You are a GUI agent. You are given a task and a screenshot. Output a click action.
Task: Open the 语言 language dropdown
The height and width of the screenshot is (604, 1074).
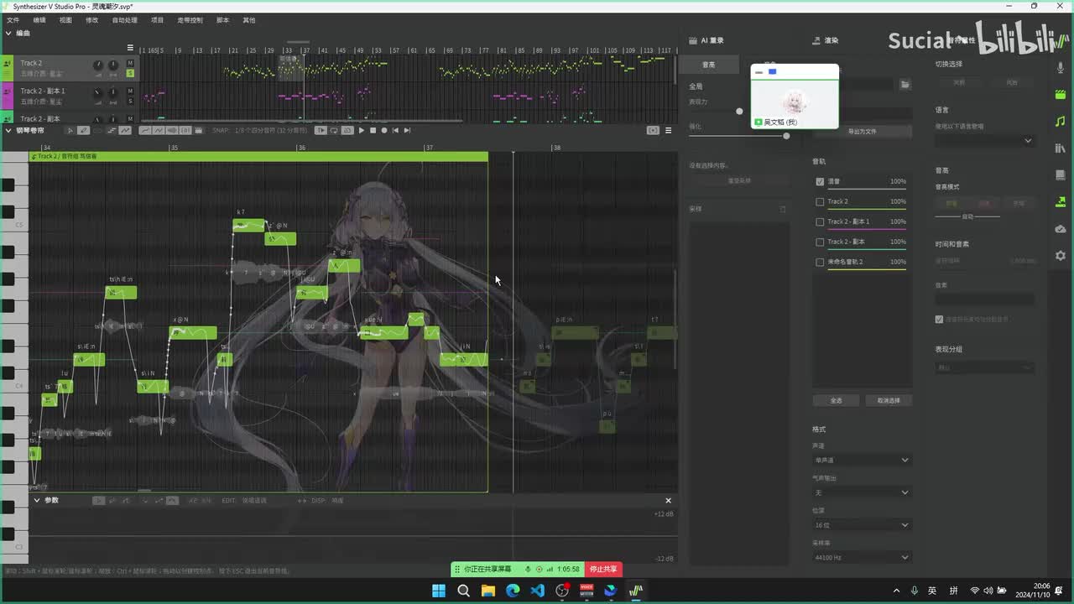point(984,141)
